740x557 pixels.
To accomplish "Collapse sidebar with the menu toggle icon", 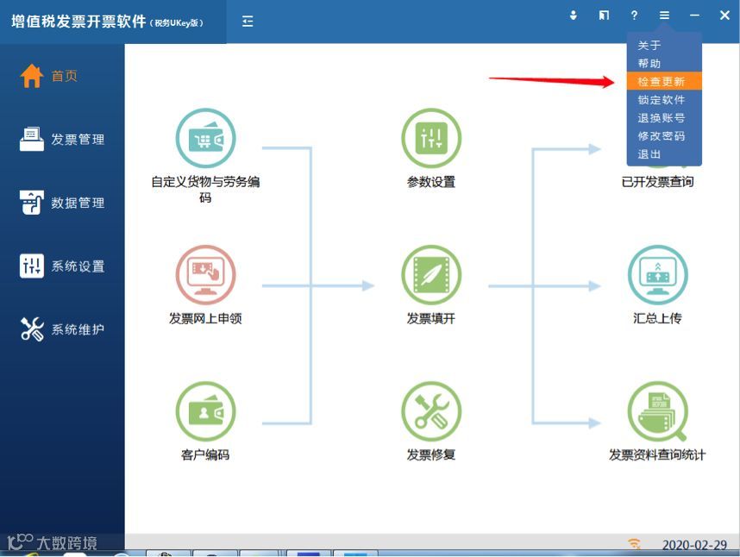I will tap(248, 22).
